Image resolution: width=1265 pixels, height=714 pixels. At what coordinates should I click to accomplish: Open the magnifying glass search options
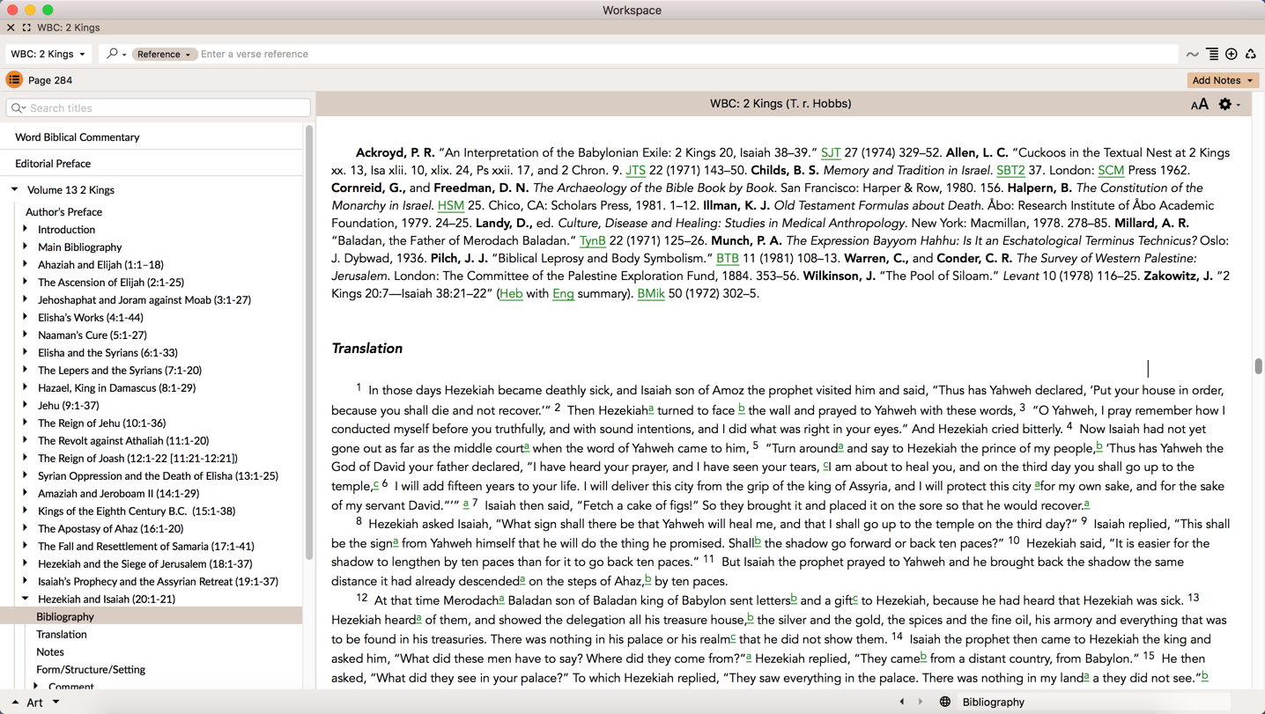click(x=115, y=54)
